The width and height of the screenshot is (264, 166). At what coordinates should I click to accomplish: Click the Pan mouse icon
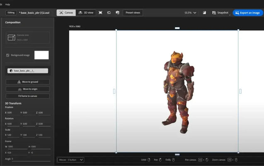point(160,159)
